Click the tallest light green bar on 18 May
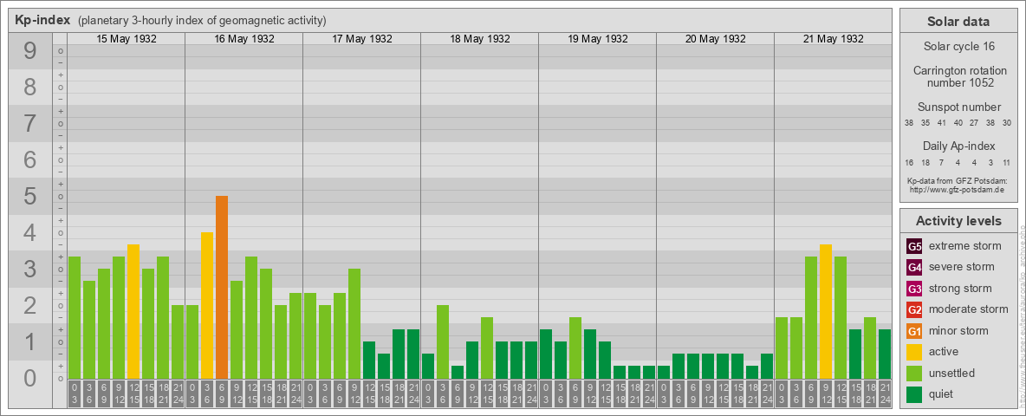The width and height of the screenshot is (1026, 416). click(x=443, y=341)
